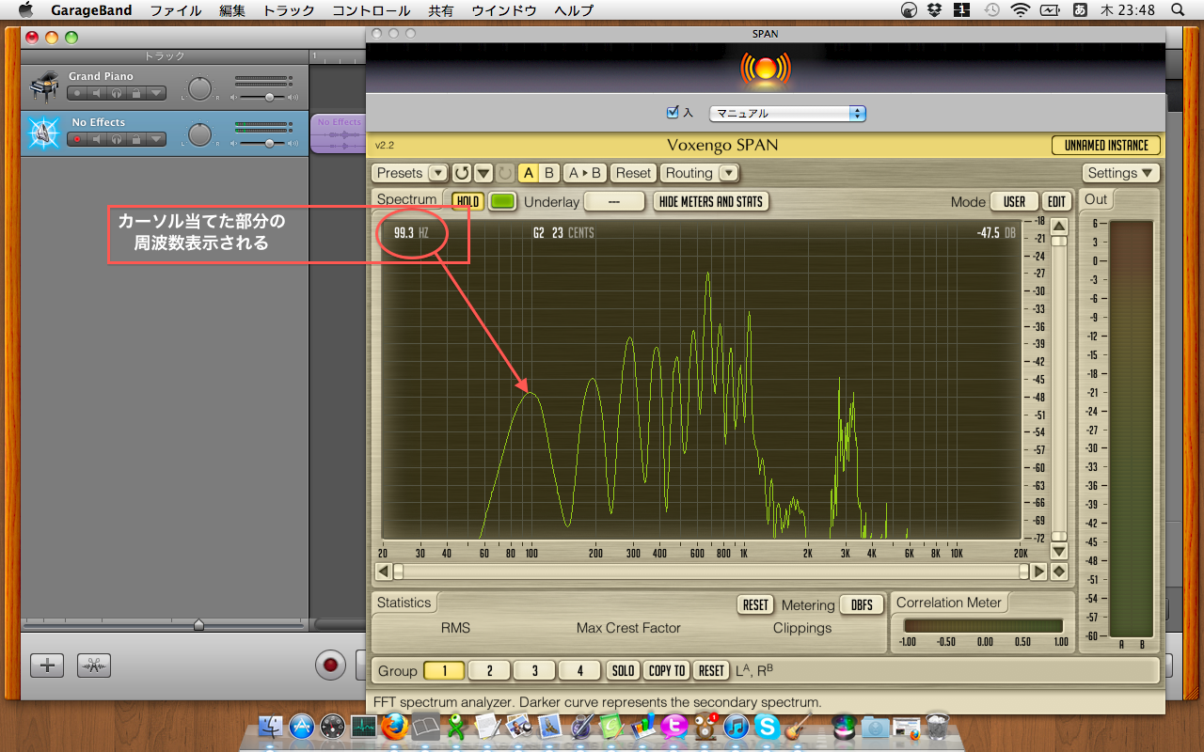Mute the No Effects track

coord(97,139)
